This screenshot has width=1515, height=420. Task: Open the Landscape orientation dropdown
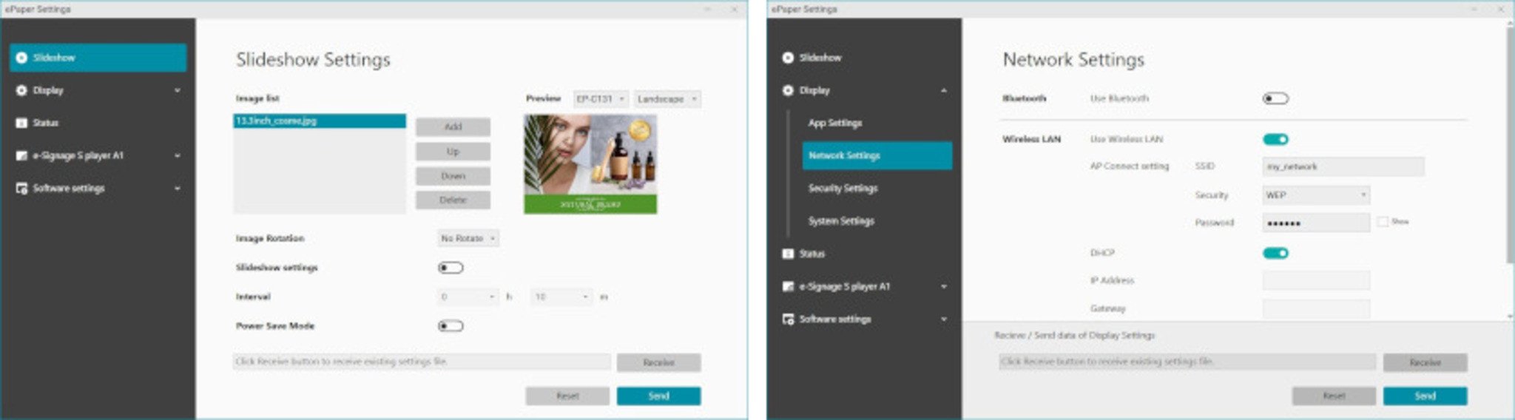pos(667,99)
